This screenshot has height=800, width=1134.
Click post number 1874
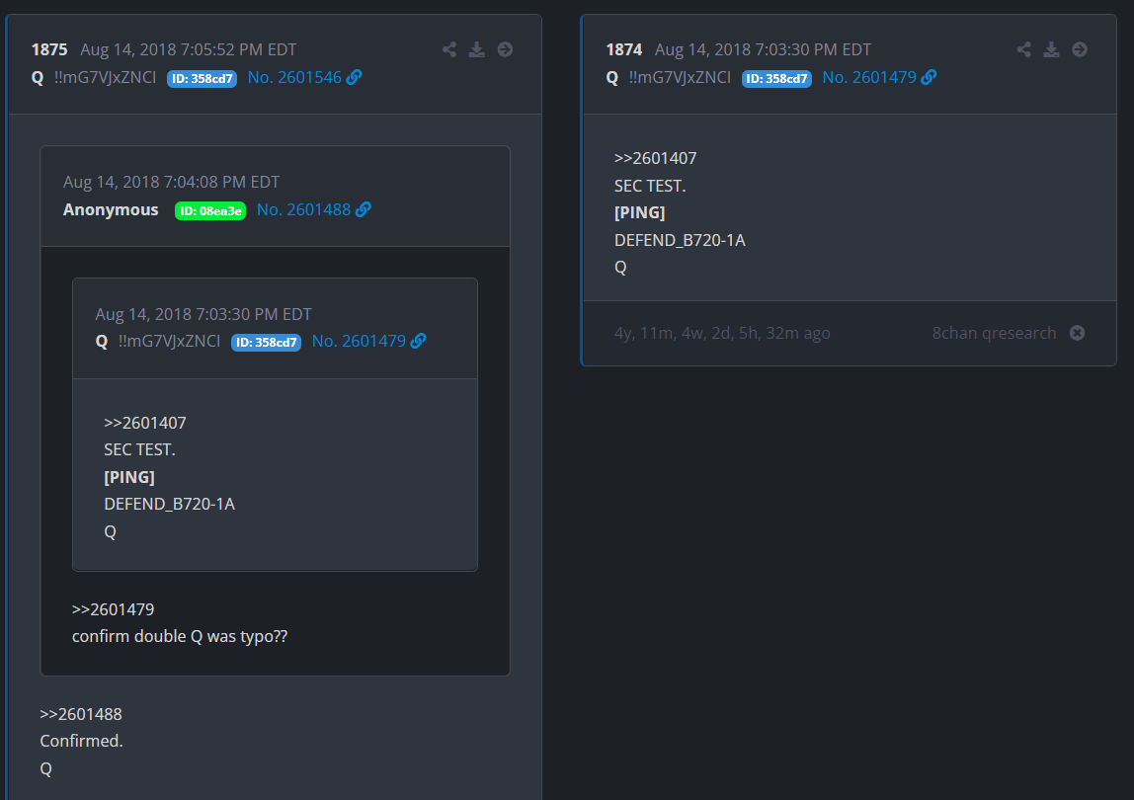click(624, 50)
